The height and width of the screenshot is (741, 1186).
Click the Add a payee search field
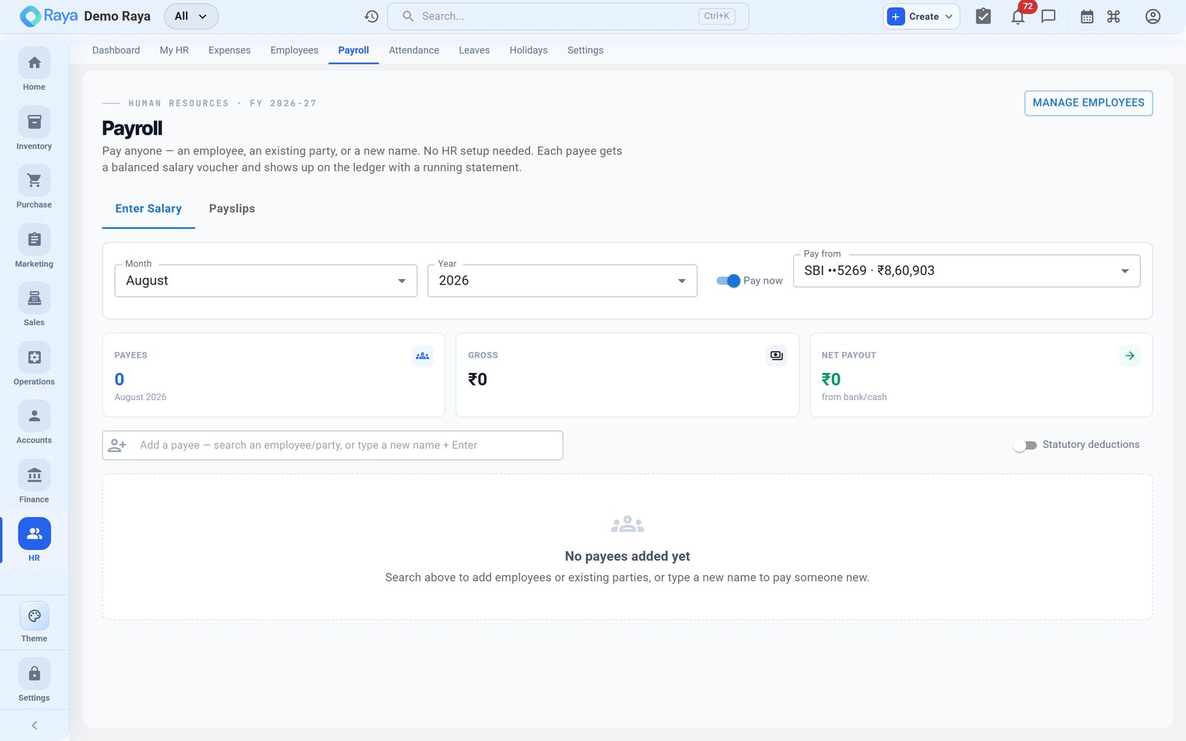pos(333,445)
